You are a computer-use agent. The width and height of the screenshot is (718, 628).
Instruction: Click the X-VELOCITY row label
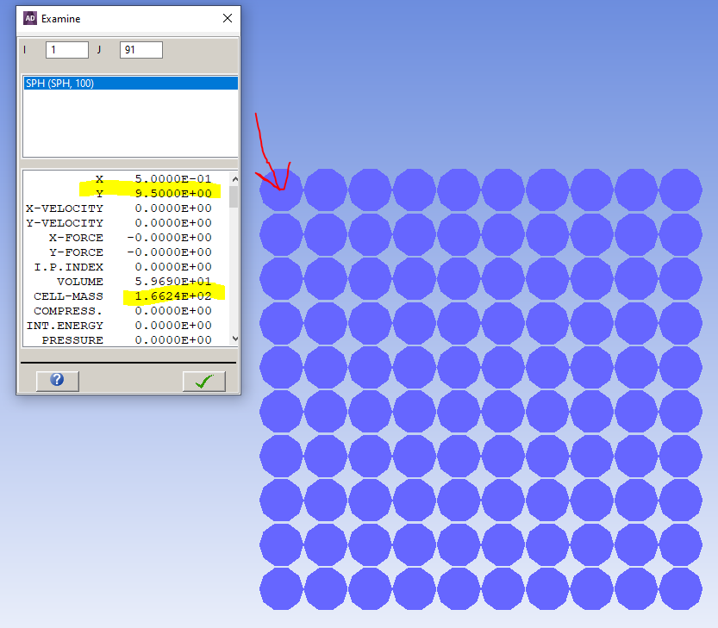point(65,208)
